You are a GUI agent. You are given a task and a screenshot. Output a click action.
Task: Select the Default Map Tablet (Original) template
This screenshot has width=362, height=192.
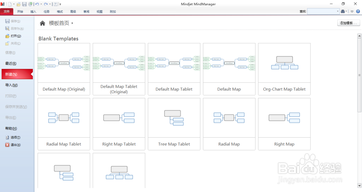pyautogui.click(x=119, y=69)
